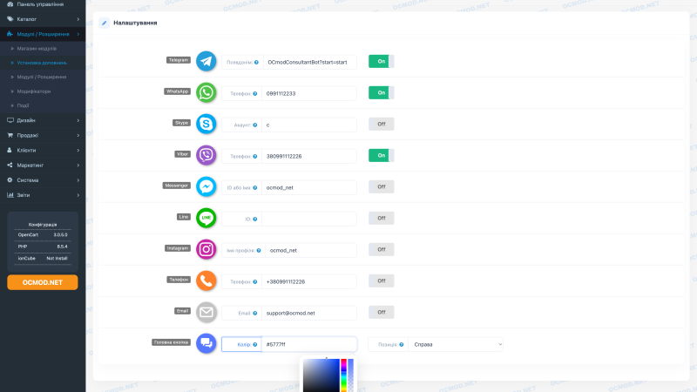697x392 pixels.
Task: Click help icon next to Email label
Action: point(255,313)
